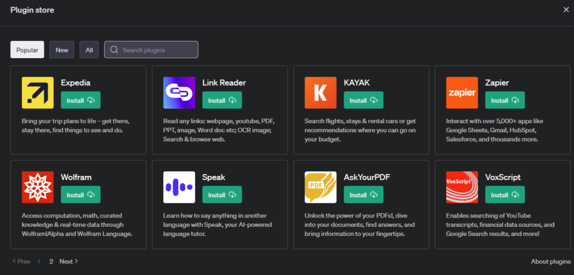Switch to the New plugins tab
Image resolution: width=574 pixels, height=275 pixels.
(x=62, y=50)
